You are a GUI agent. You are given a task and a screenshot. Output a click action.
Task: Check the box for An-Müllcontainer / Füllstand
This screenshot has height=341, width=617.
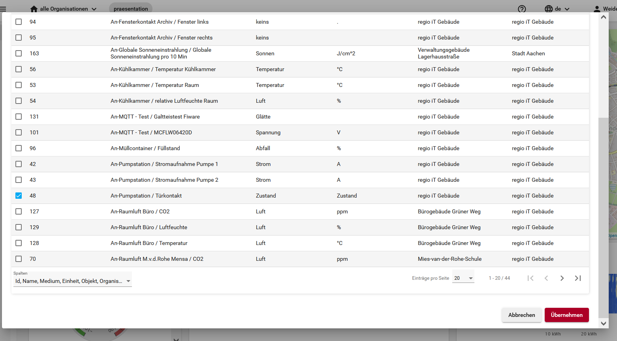[19, 148]
